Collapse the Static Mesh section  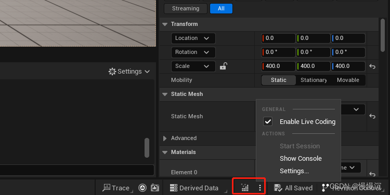(165, 94)
